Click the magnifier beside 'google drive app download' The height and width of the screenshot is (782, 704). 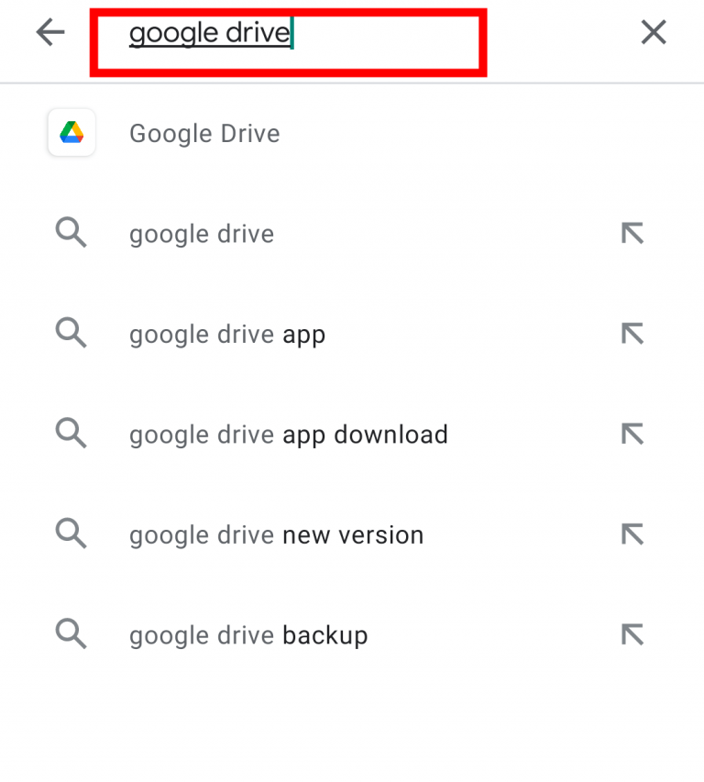click(71, 434)
